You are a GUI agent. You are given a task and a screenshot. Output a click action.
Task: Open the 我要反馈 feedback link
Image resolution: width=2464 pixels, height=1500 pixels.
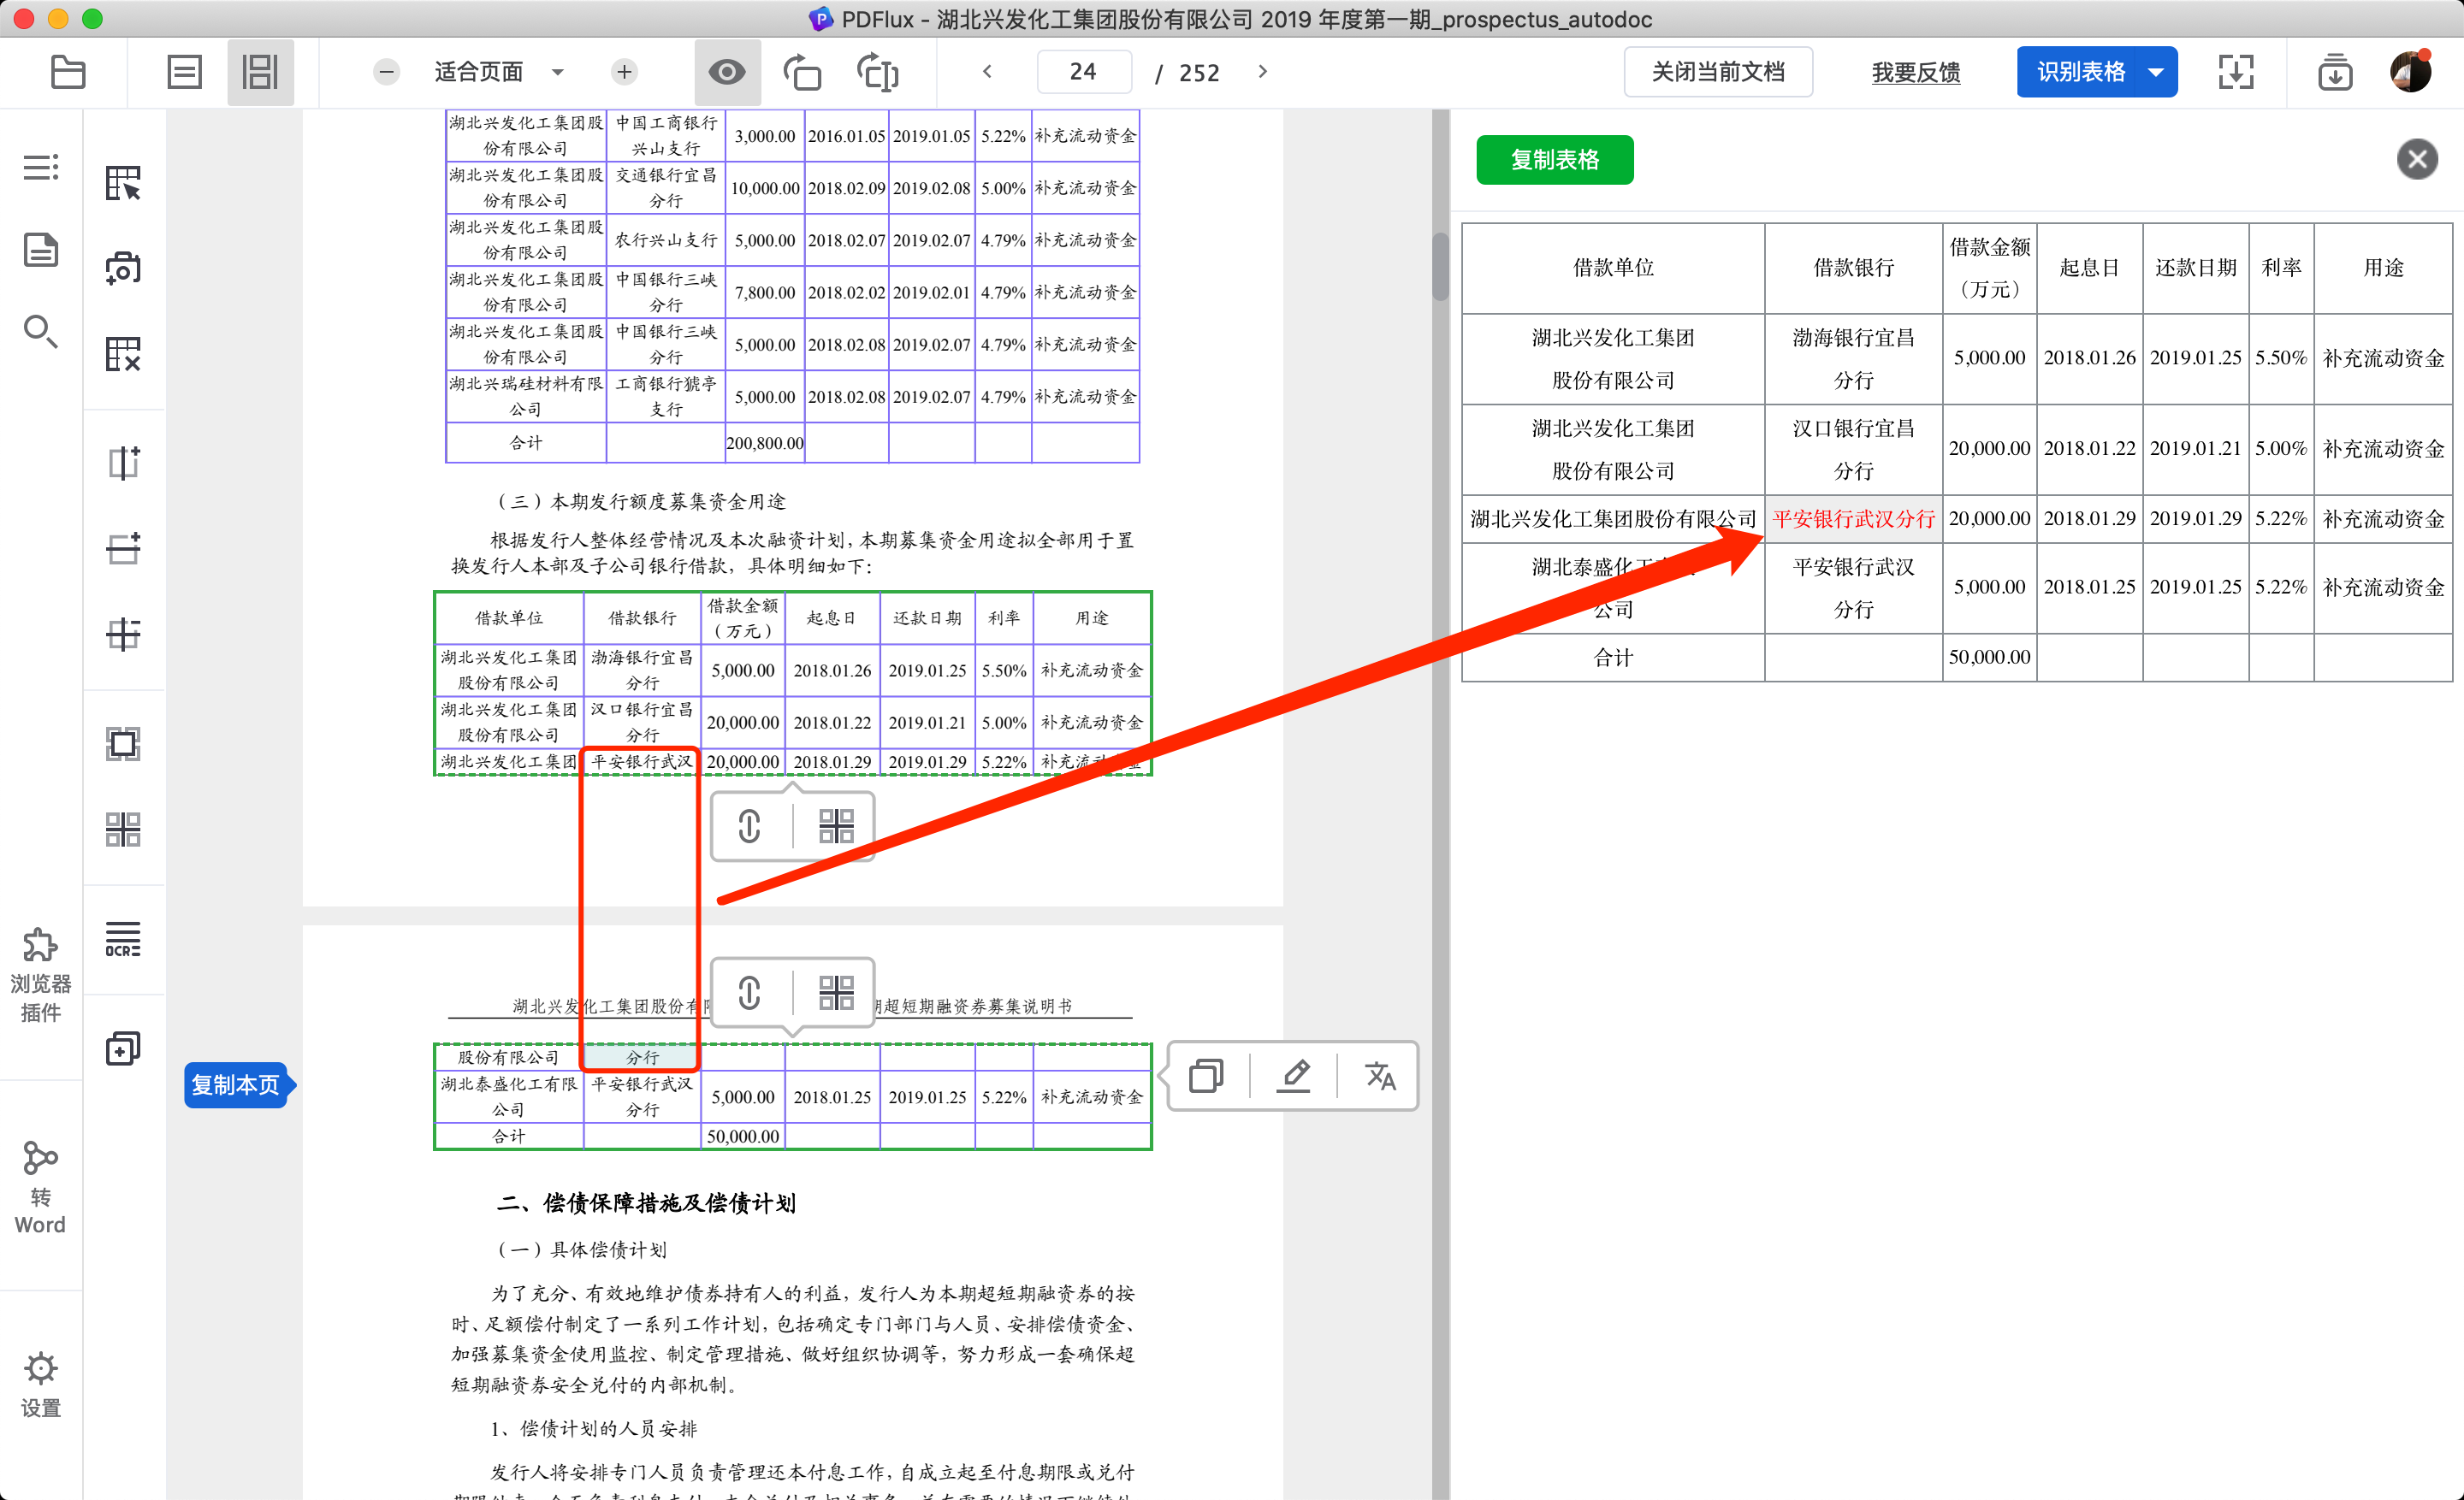pos(1915,72)
